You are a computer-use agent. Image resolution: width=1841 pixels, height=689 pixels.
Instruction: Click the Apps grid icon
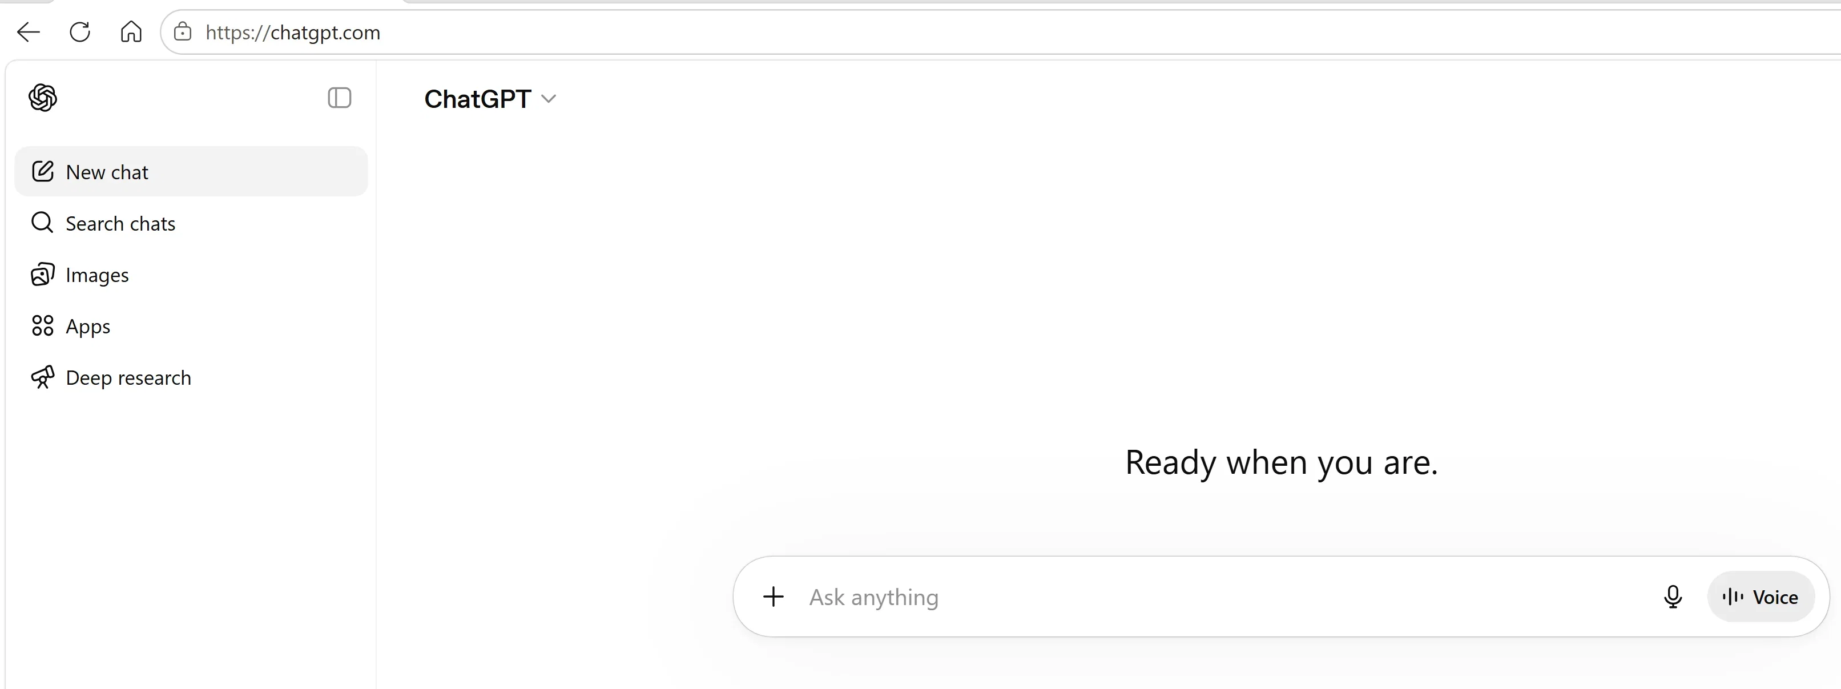pyautogui.click(x=43, y=326)
